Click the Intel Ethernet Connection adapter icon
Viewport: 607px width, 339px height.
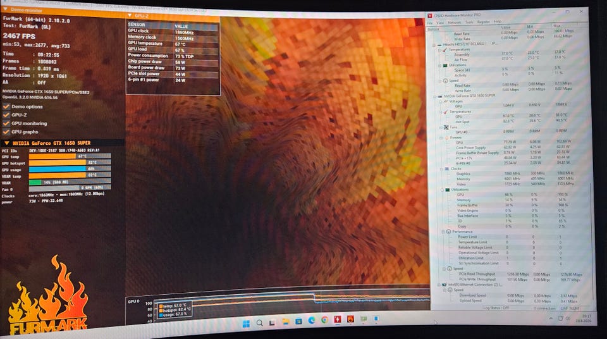tap(445, 285)
